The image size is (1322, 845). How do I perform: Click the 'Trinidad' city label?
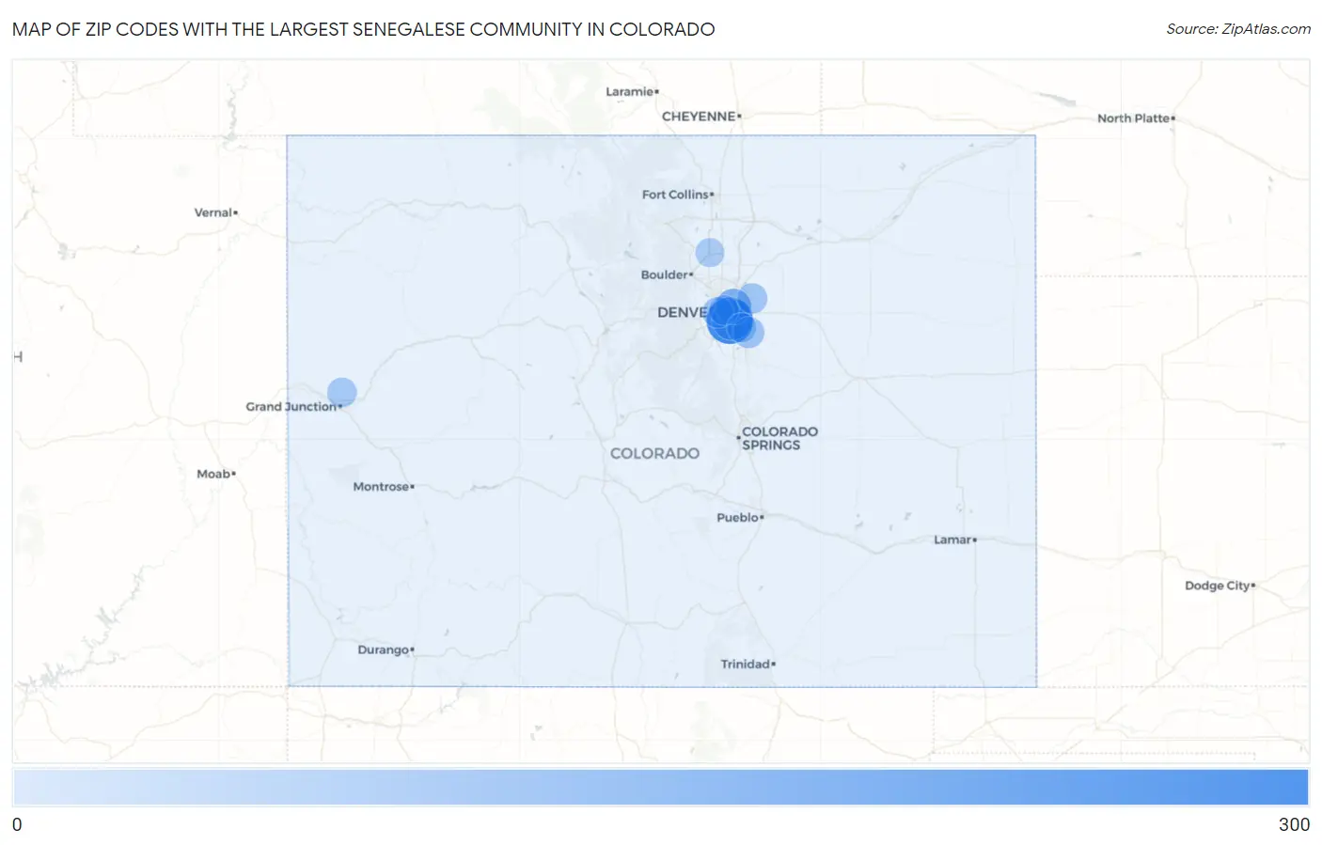pos(745,664)
